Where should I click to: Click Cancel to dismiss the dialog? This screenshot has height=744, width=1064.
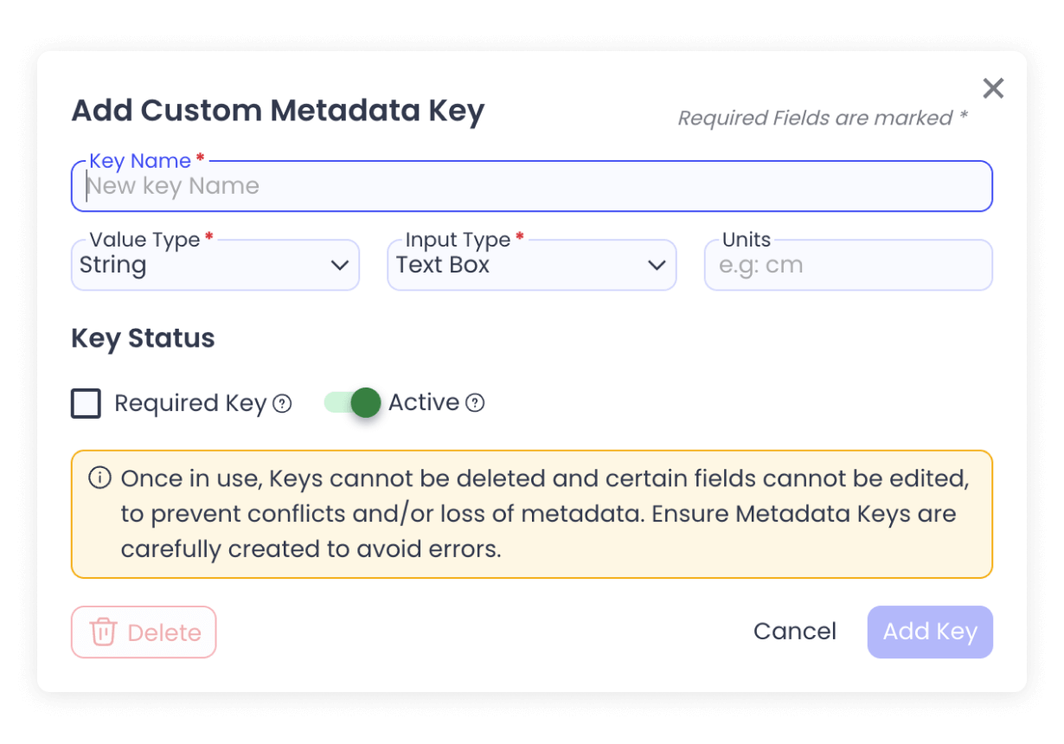coord(794,632)
